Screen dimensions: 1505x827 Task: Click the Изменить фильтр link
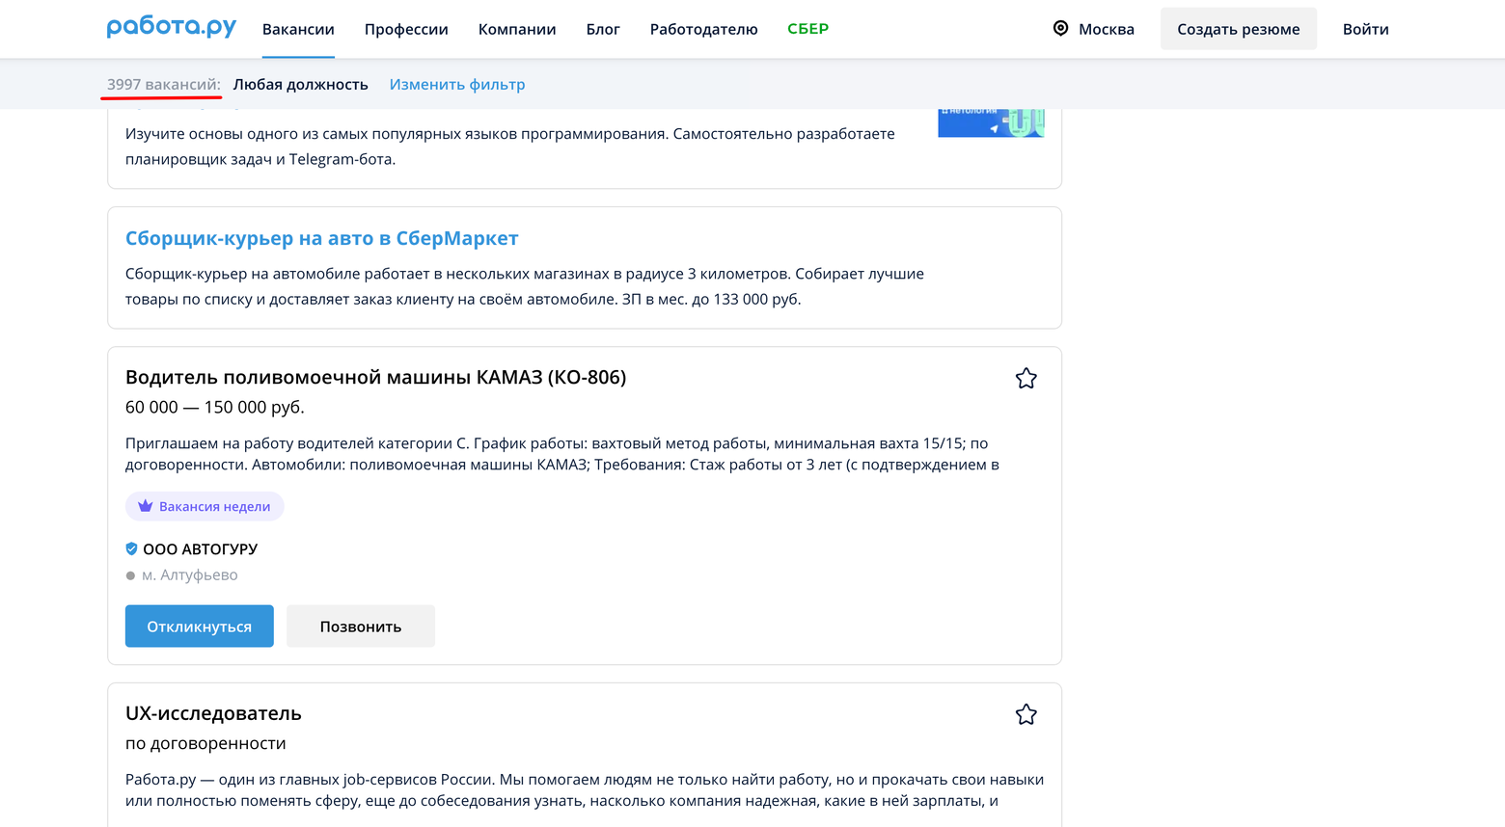pyautogui.click(x=457, y=84)
